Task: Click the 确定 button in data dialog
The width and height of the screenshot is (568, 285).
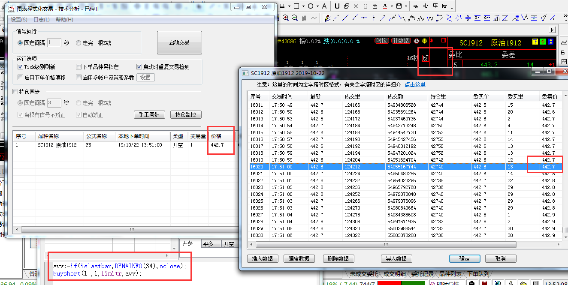Action: (465, 258)
